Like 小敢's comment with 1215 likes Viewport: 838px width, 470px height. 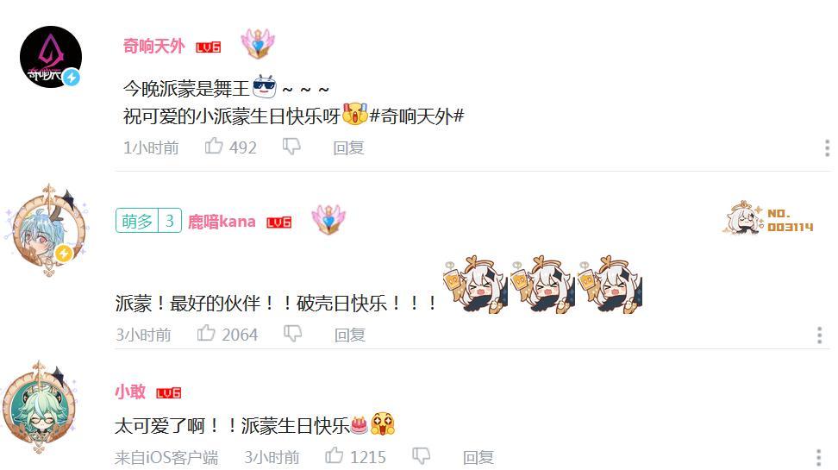[334, 455]
